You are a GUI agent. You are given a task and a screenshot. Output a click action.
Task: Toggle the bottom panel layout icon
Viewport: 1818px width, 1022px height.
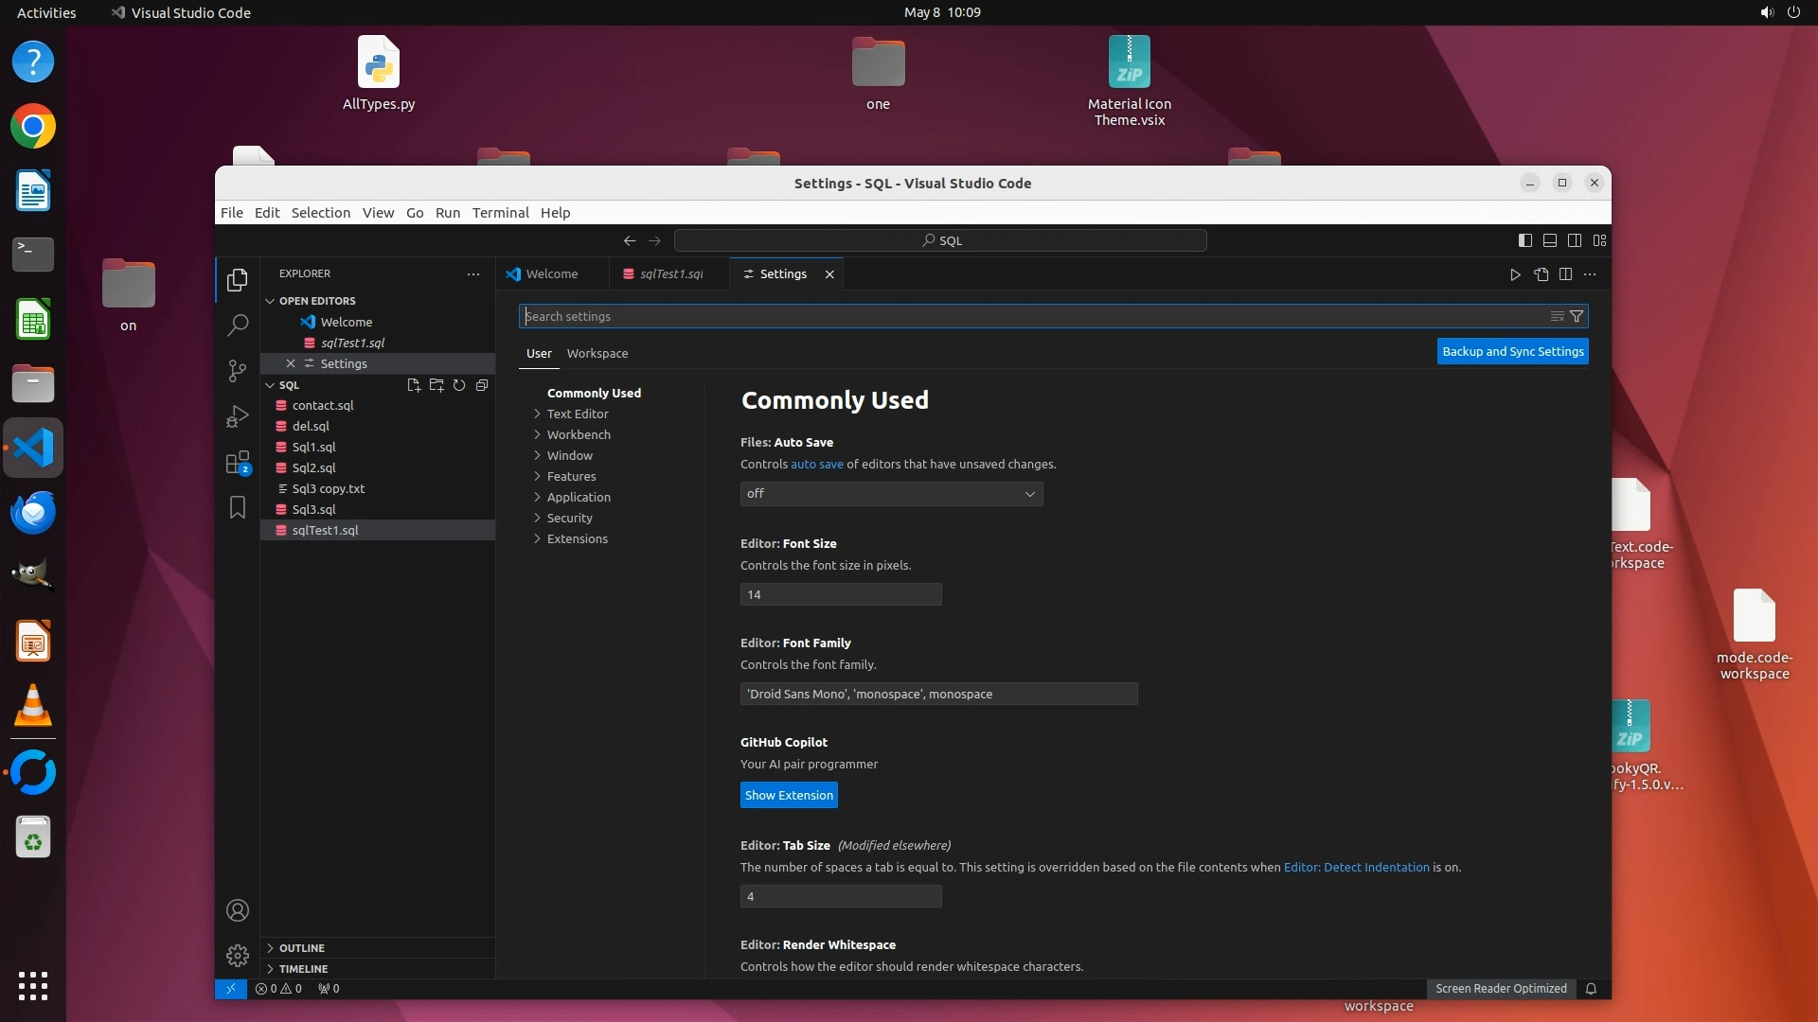pyautogui.click(x=1550, y=240)
